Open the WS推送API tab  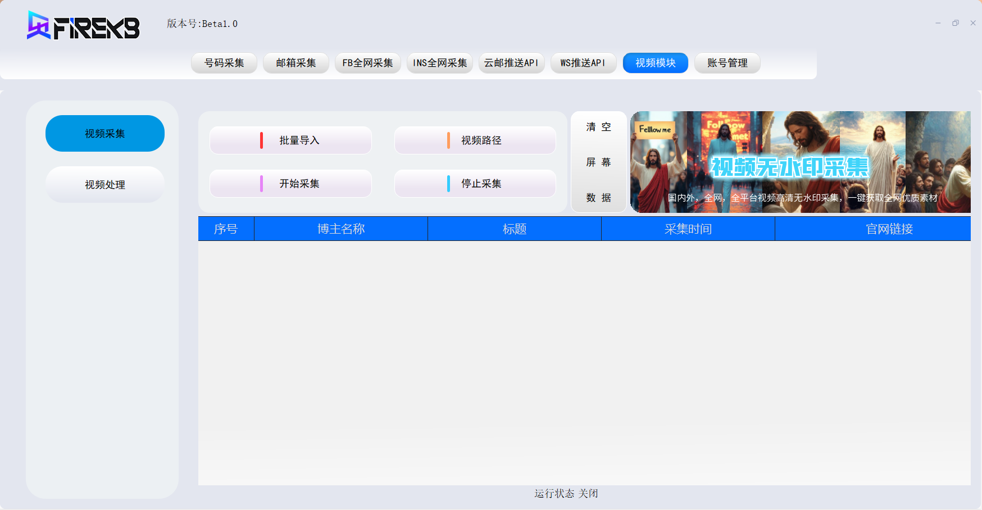click(x=584, y=63)
